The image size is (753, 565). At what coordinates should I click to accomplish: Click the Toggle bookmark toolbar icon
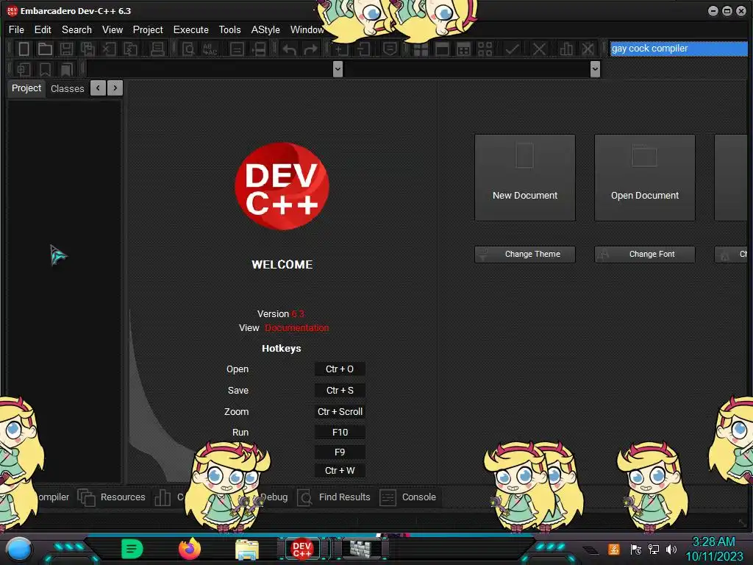tap(45, 69)
